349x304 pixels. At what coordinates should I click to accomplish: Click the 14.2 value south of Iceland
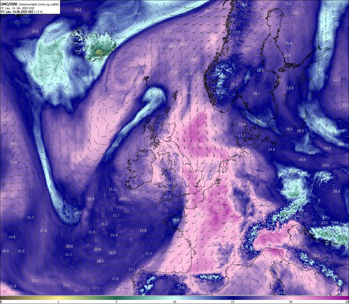point(77,72)
